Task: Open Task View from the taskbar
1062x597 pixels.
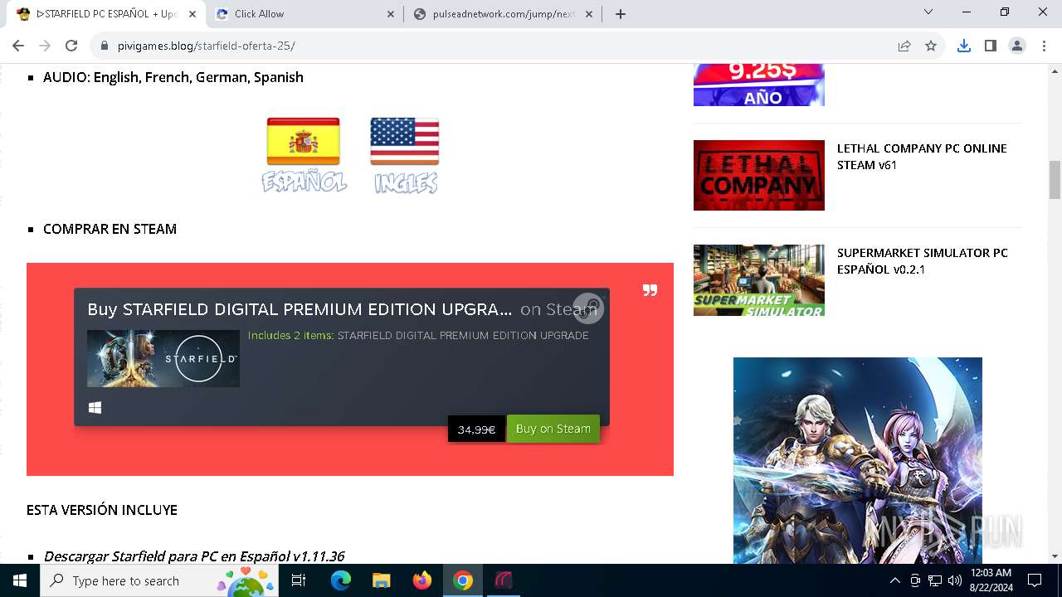Action: [x=299, y=580]
